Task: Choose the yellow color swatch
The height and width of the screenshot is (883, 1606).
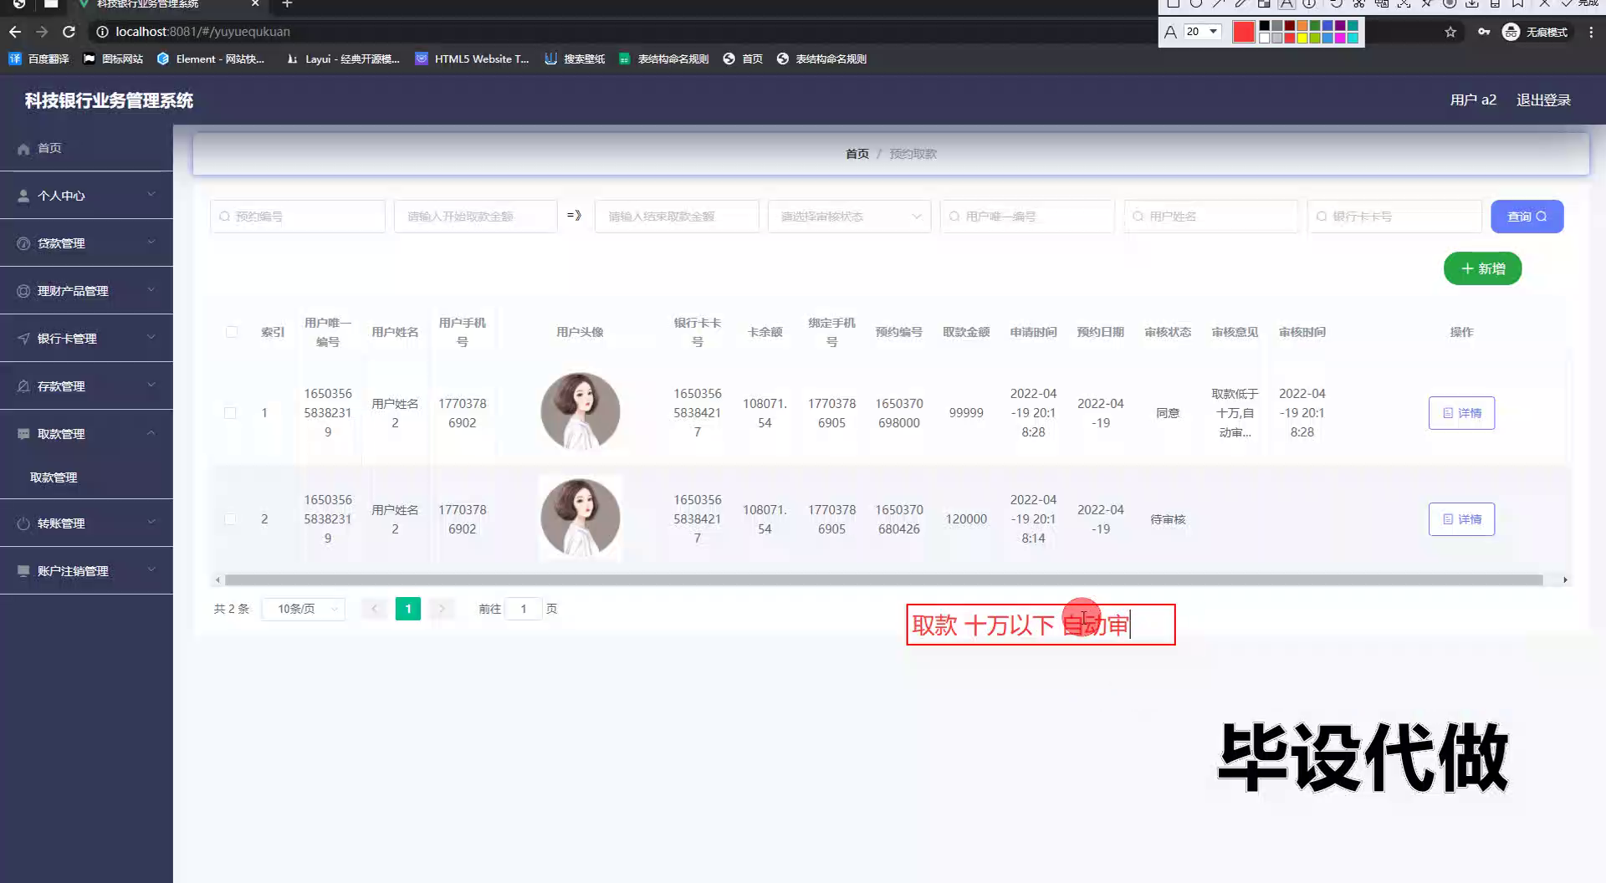Action: pos(1302,38)
